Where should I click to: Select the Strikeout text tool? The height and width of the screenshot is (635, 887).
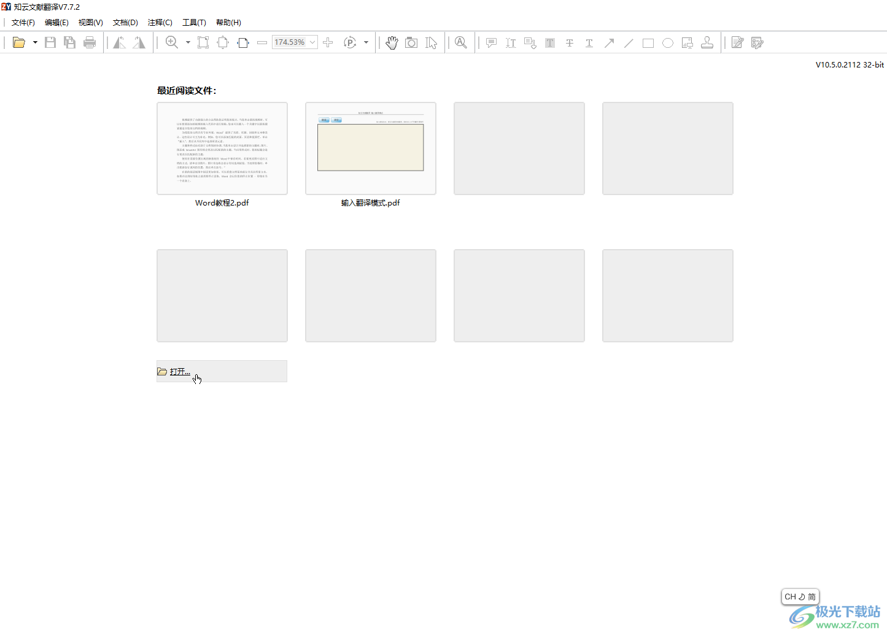(570, 42)
